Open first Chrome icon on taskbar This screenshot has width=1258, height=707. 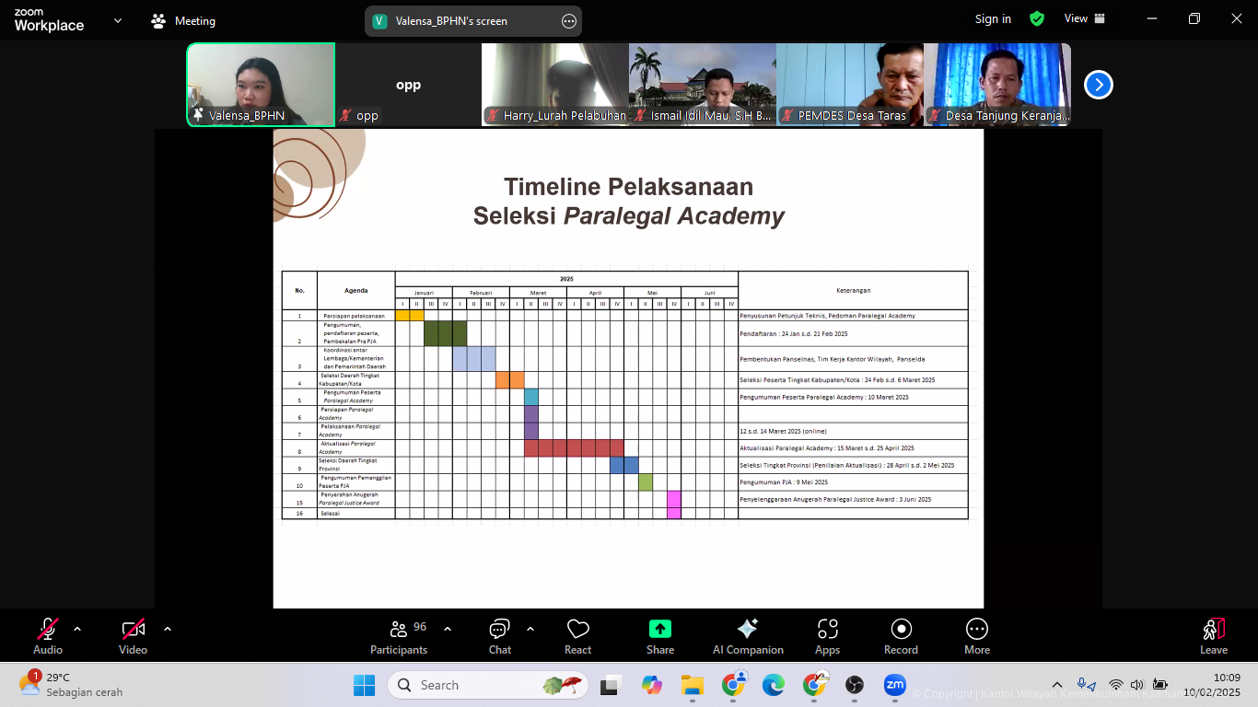tap(733, 685)
